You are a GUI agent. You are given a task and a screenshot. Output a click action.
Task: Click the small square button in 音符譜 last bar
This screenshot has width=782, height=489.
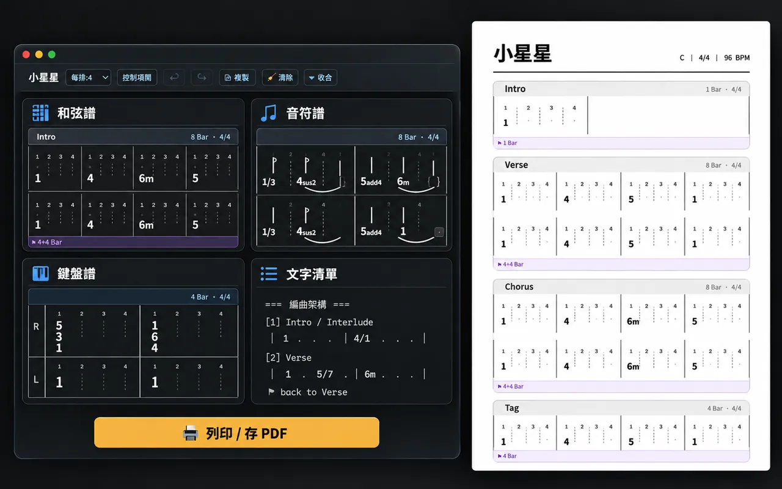[439, 232]
